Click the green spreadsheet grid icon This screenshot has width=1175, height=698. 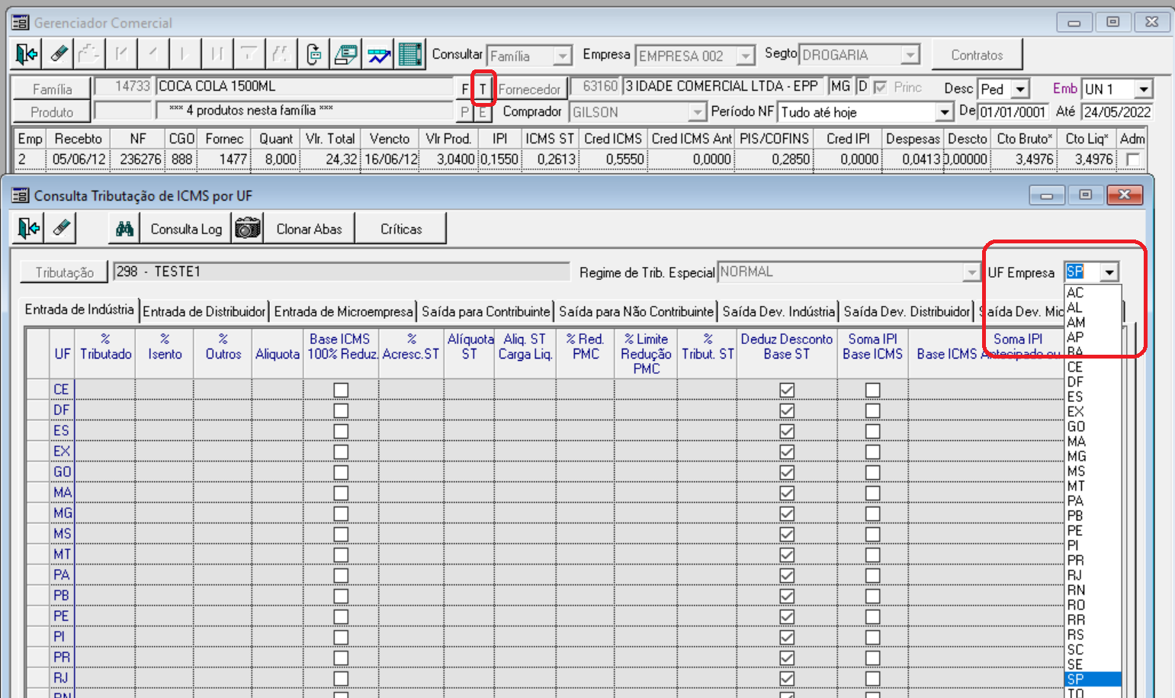[410, 54]
